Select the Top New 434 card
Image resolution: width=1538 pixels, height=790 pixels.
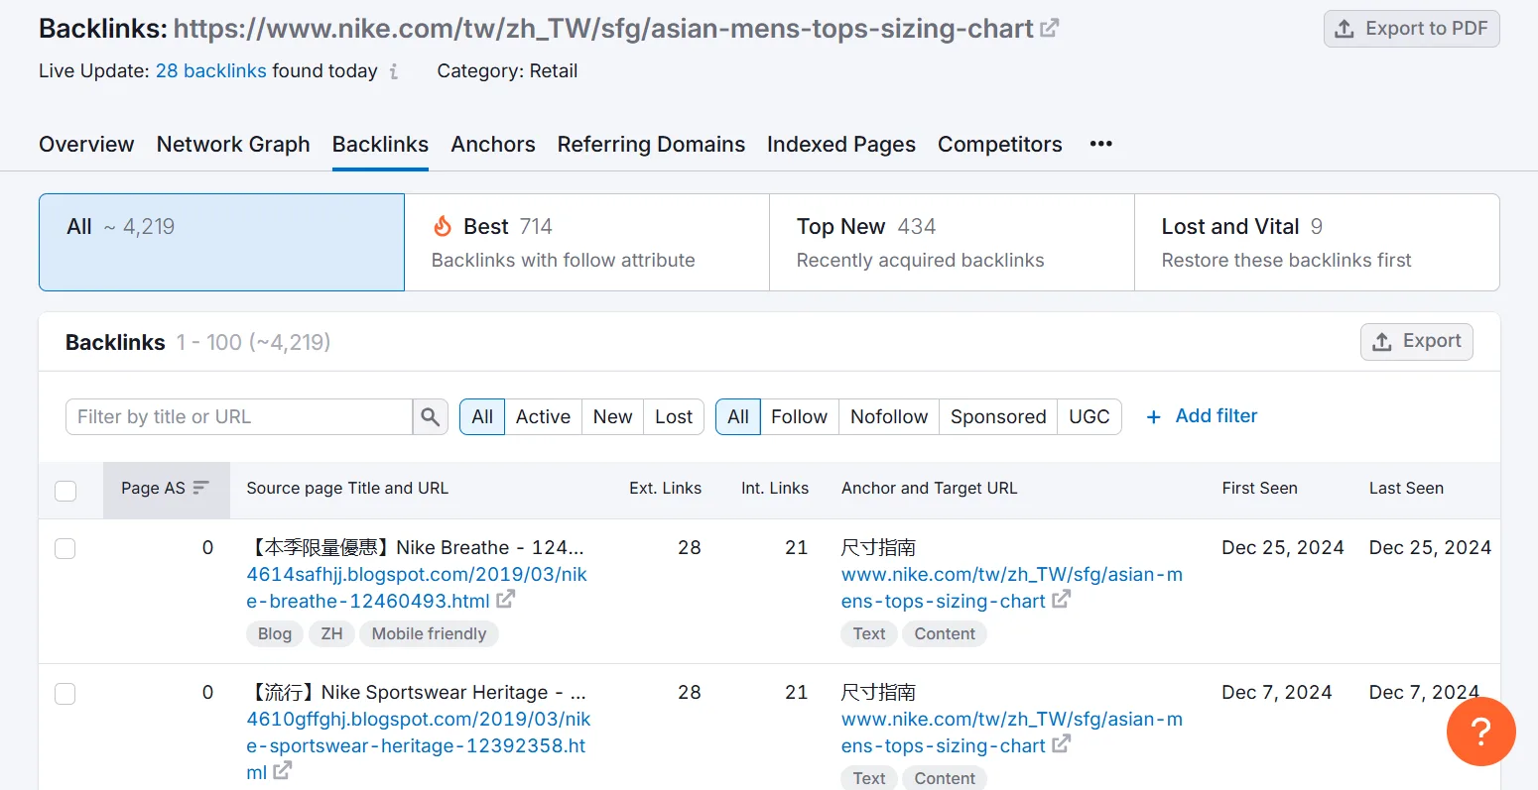point(952,242)
